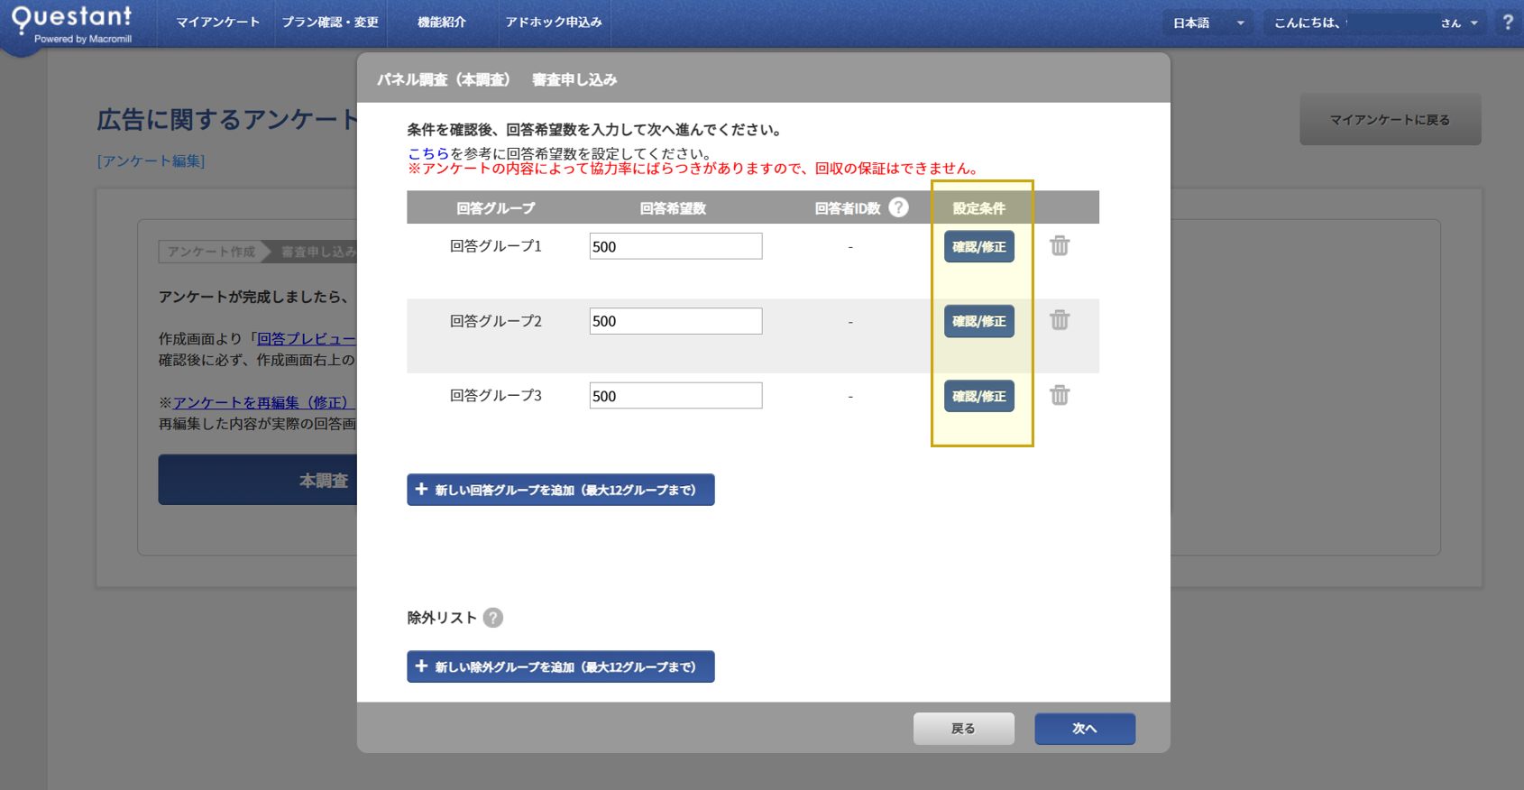Viewport: 1524px width, 790px height.
Task: Expand user account menu こんにちは
Action: coord(1375,23)
